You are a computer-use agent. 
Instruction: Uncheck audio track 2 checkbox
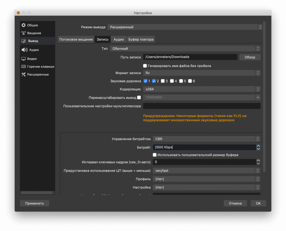(154, 81)
